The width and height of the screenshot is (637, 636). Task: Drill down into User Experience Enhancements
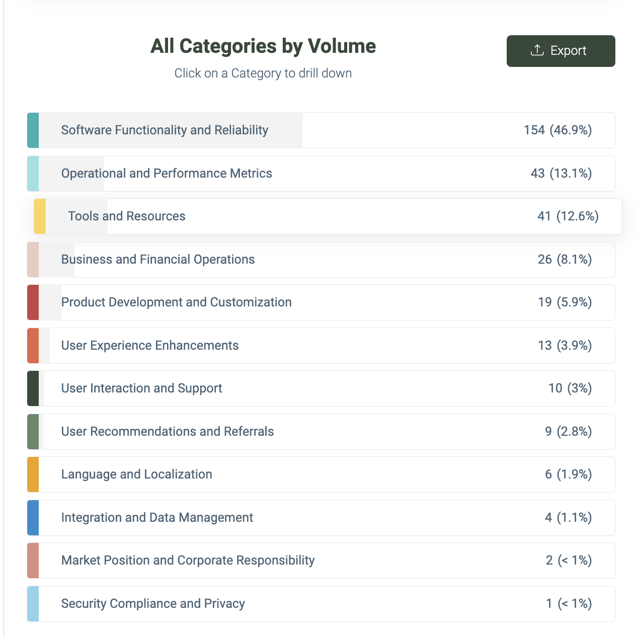(x=321, y=346)
